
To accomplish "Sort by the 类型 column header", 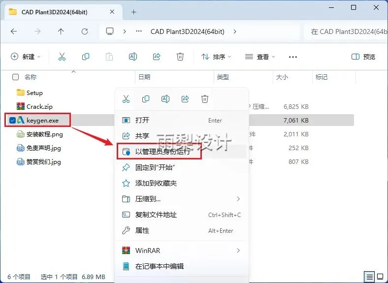I will point(223,77).
